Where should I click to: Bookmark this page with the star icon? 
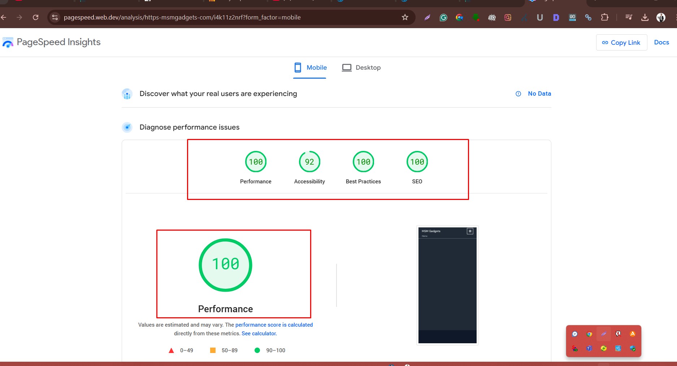pos(405,17)
